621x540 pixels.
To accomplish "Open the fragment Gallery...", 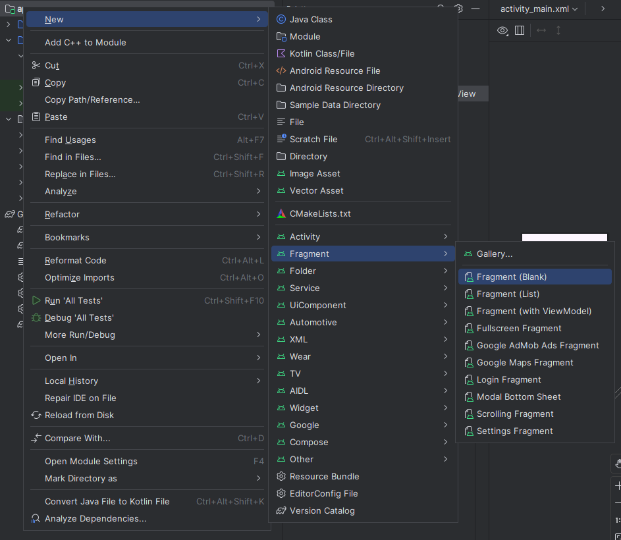I will pyautogui.click(x=535, y=254).
